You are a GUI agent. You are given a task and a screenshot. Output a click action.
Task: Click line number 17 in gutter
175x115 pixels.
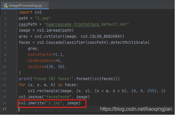pos(4,109)
